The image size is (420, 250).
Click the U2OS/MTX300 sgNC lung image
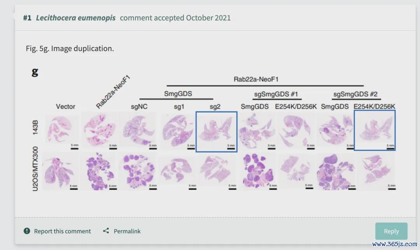[x=138, y=171]
